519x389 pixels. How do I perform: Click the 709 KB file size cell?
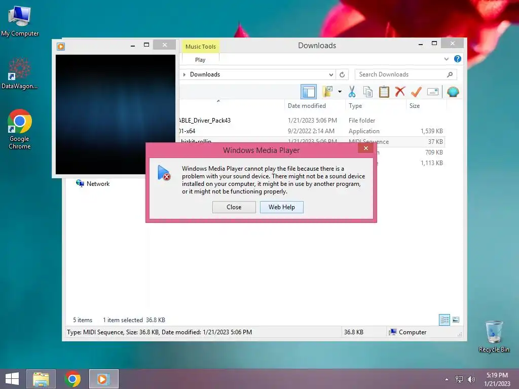(434, 152)
